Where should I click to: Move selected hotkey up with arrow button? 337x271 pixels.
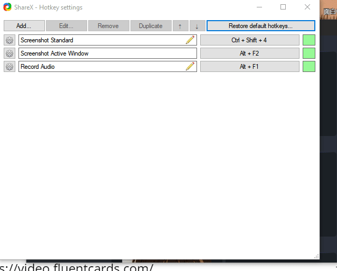pos(181,26)
